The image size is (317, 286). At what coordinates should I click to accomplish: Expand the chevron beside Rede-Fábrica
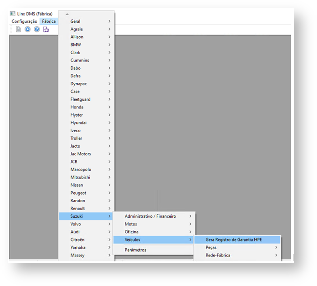point(276,255)
